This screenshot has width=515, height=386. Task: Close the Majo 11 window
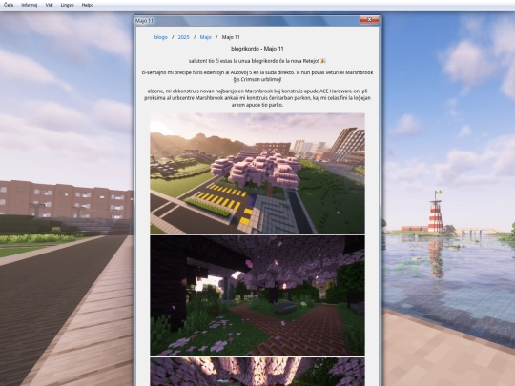pos(369,20)
